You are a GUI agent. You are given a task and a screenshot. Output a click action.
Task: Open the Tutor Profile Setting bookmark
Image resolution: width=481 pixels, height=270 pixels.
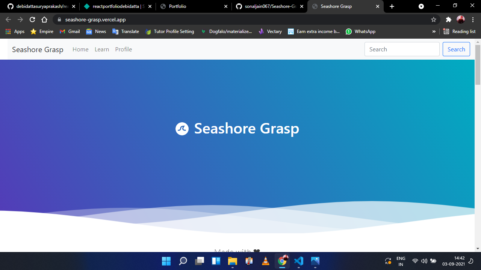click(169, 31)
